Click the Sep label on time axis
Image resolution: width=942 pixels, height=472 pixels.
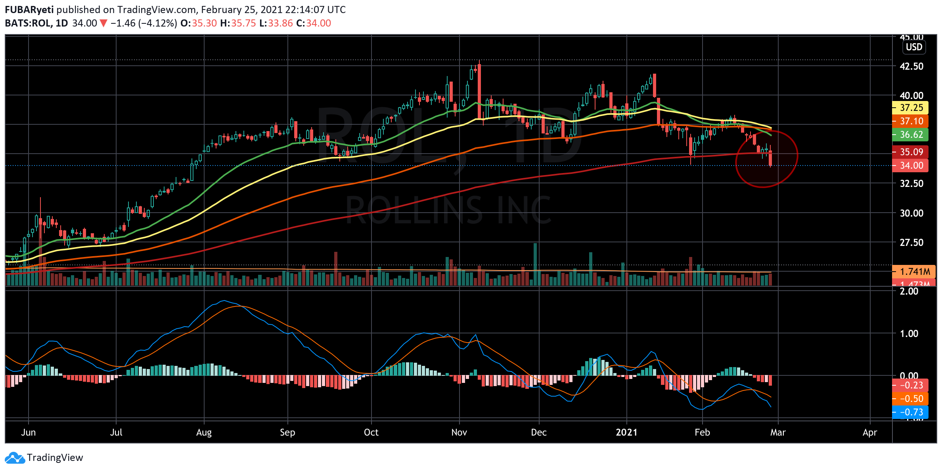287,432
